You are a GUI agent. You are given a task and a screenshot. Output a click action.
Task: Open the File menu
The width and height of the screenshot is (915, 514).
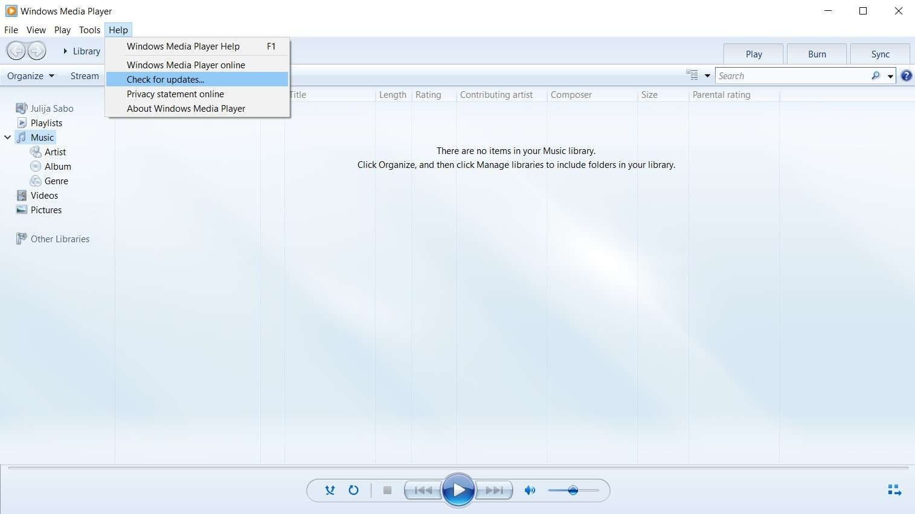11,30
